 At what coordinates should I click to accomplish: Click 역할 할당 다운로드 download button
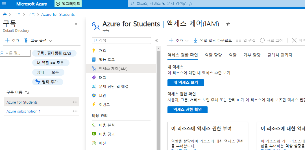click(x=213, y=41)
